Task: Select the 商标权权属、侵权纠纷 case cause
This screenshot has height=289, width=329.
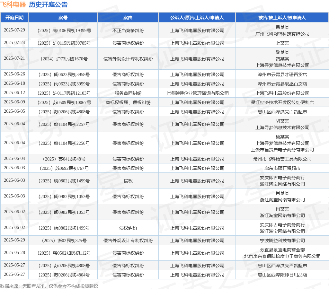Action: coord(128,102)
